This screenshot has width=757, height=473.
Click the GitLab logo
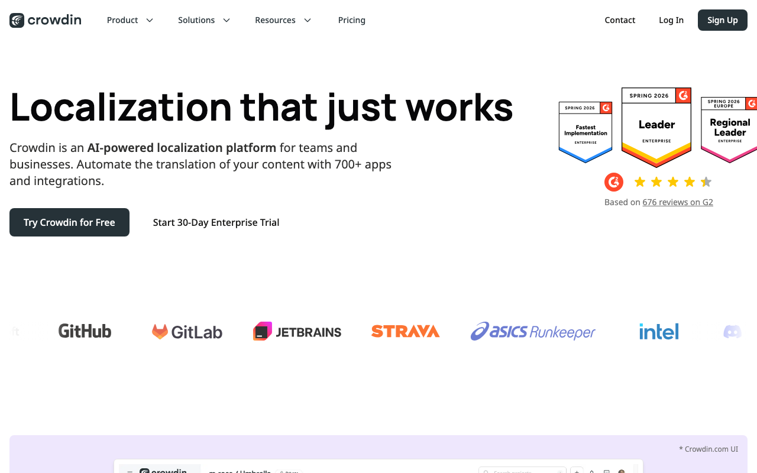pos(187,332)
